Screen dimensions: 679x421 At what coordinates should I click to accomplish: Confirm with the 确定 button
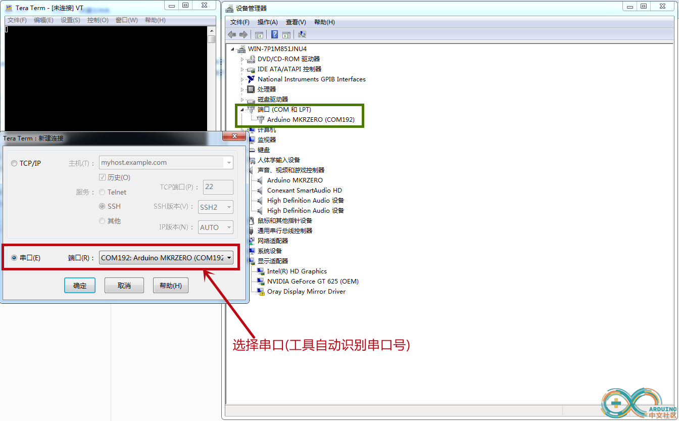pyautogui.click(x=80, y=286)
